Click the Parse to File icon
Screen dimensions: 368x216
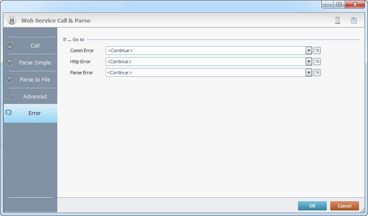click(10, 79)
